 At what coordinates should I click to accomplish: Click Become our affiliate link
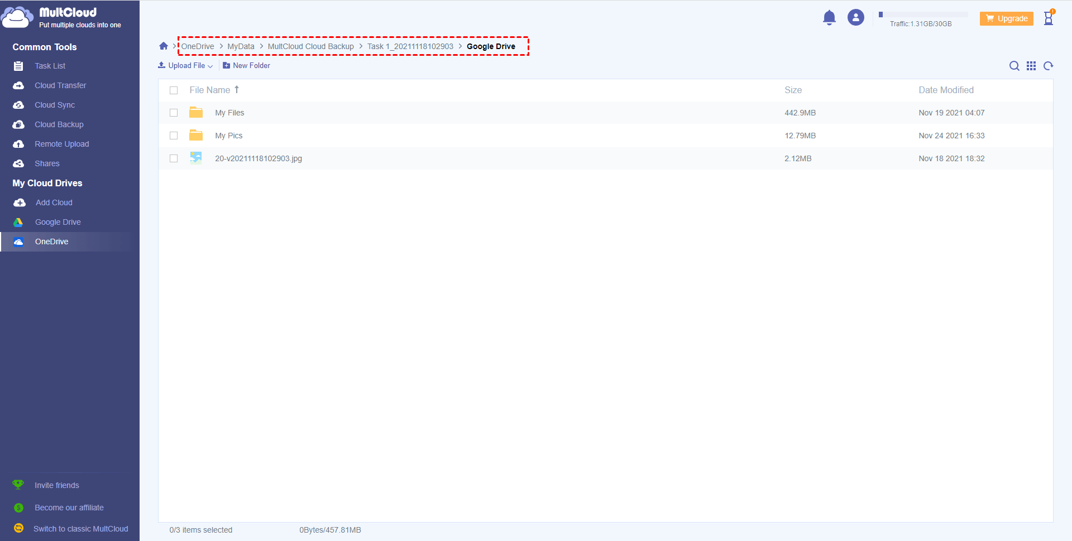[69, 508]
